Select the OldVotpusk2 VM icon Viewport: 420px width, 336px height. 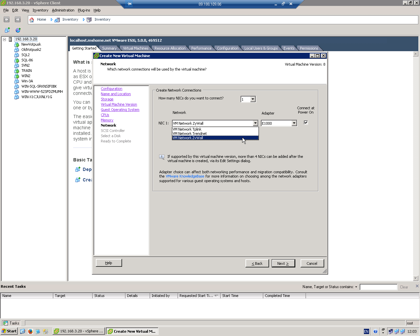click(x=17, y=50)
